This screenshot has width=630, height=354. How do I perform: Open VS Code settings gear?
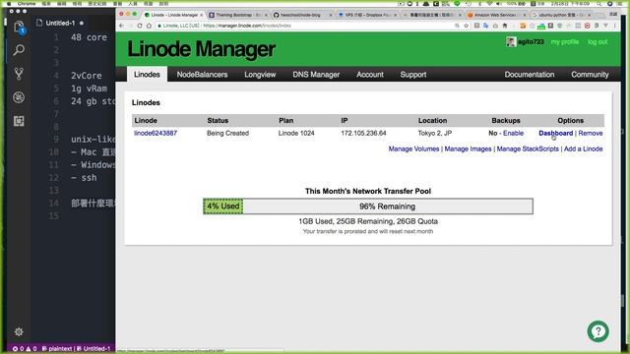[x=19, y=331]
